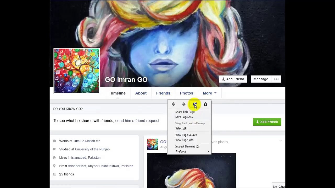This screenshot has width=335, height=188.
Task: Open the About tab
Action: (141, 93)
